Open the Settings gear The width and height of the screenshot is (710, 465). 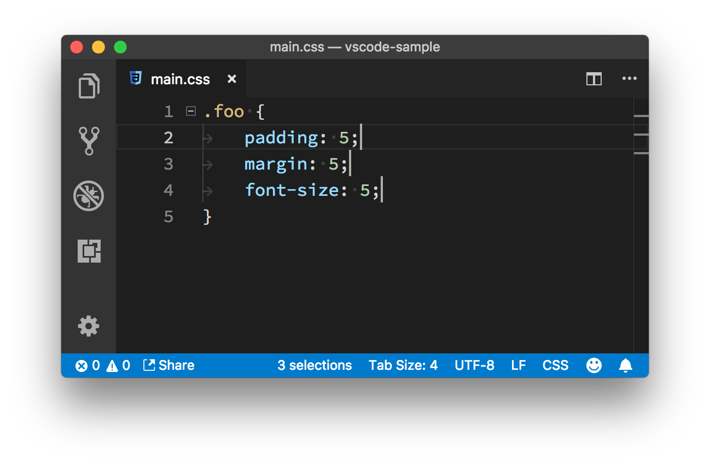[89, 326]
